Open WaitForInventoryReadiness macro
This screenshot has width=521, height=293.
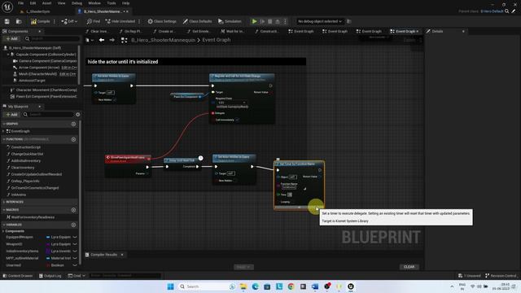pos(33,217)
